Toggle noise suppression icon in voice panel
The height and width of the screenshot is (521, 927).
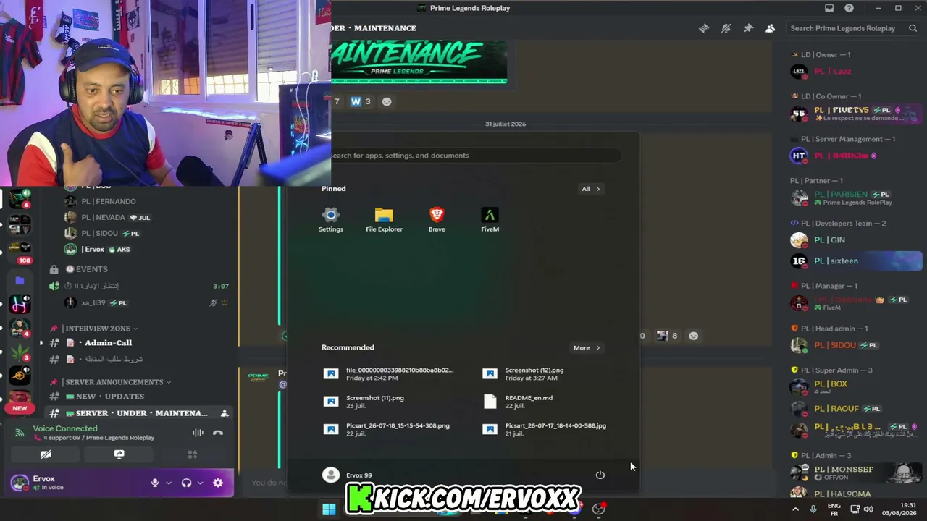point(198,433)
